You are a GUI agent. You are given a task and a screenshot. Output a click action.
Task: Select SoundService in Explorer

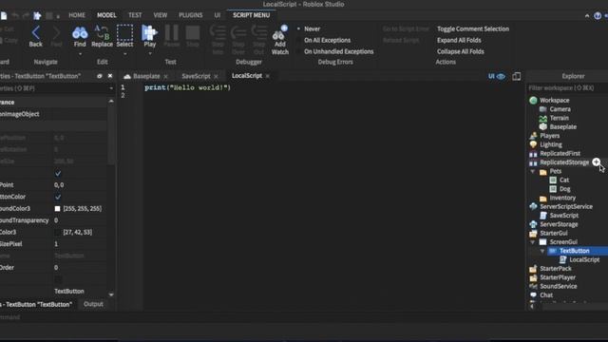(x=559, y=287)
